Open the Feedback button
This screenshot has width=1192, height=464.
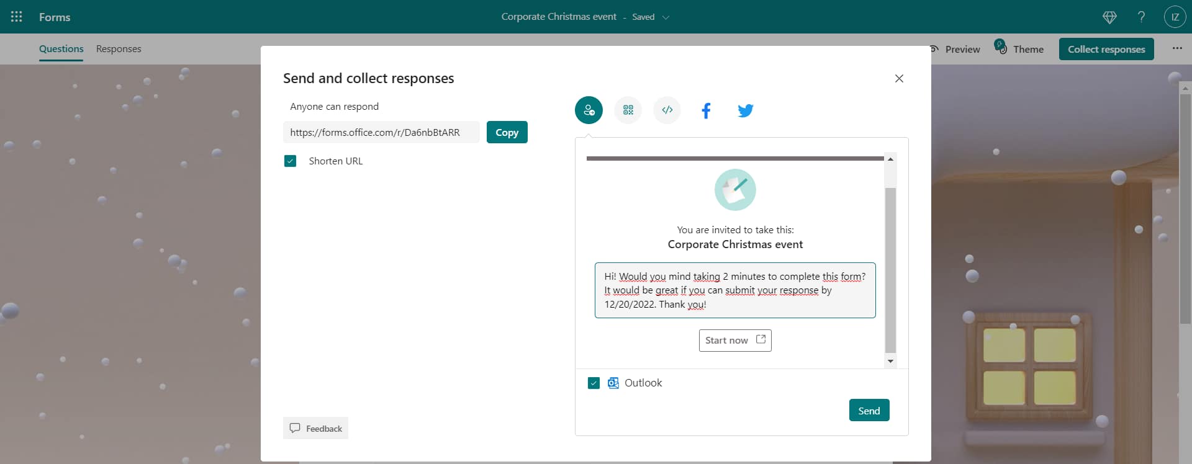[315, 428]
